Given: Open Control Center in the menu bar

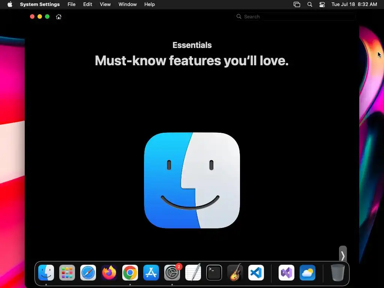Looking at the screenshot, I should 322,4.
